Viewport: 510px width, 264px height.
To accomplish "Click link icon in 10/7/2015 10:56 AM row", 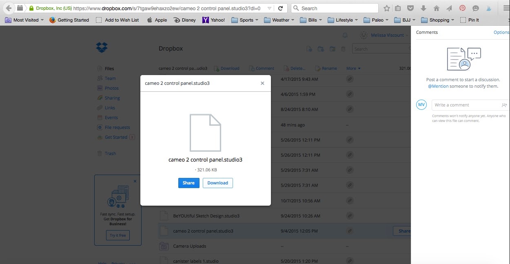I will point(350,201).
